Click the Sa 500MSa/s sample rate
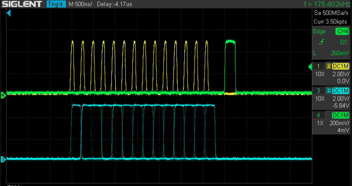This screenshot has width=352, height=186. click(331, 14)
